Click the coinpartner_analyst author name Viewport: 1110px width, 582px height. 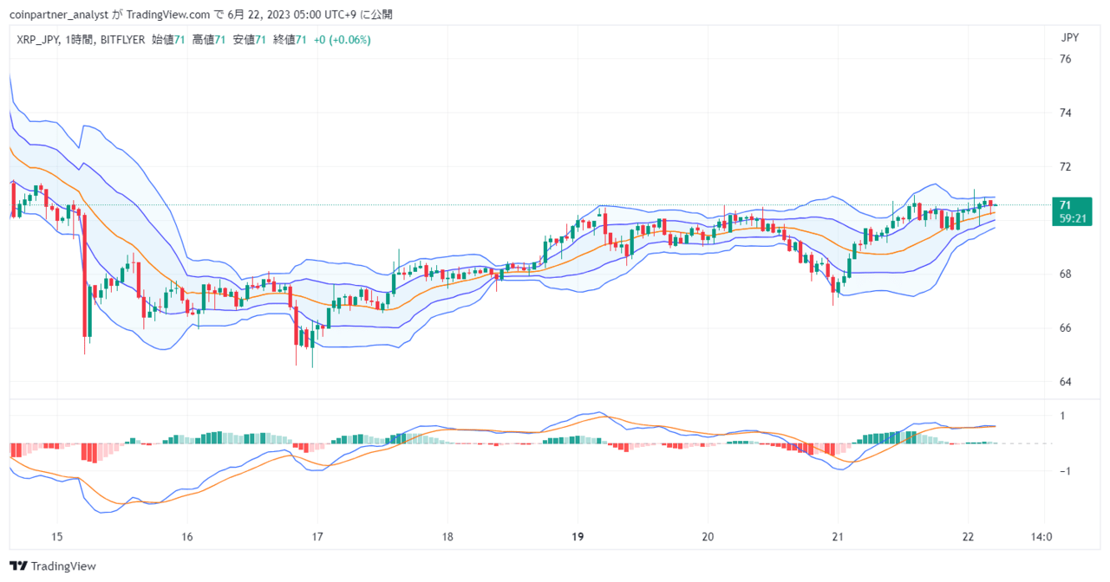point(59,15)
